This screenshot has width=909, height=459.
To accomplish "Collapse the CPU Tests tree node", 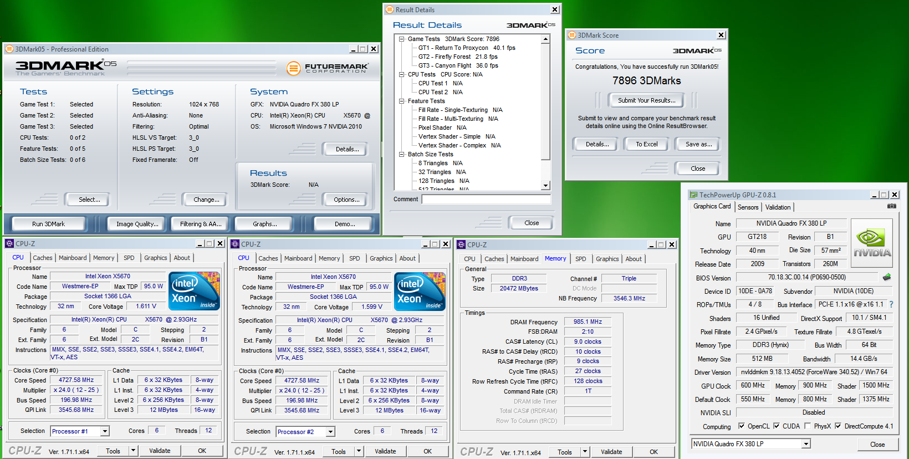I will tap(402, 74).
